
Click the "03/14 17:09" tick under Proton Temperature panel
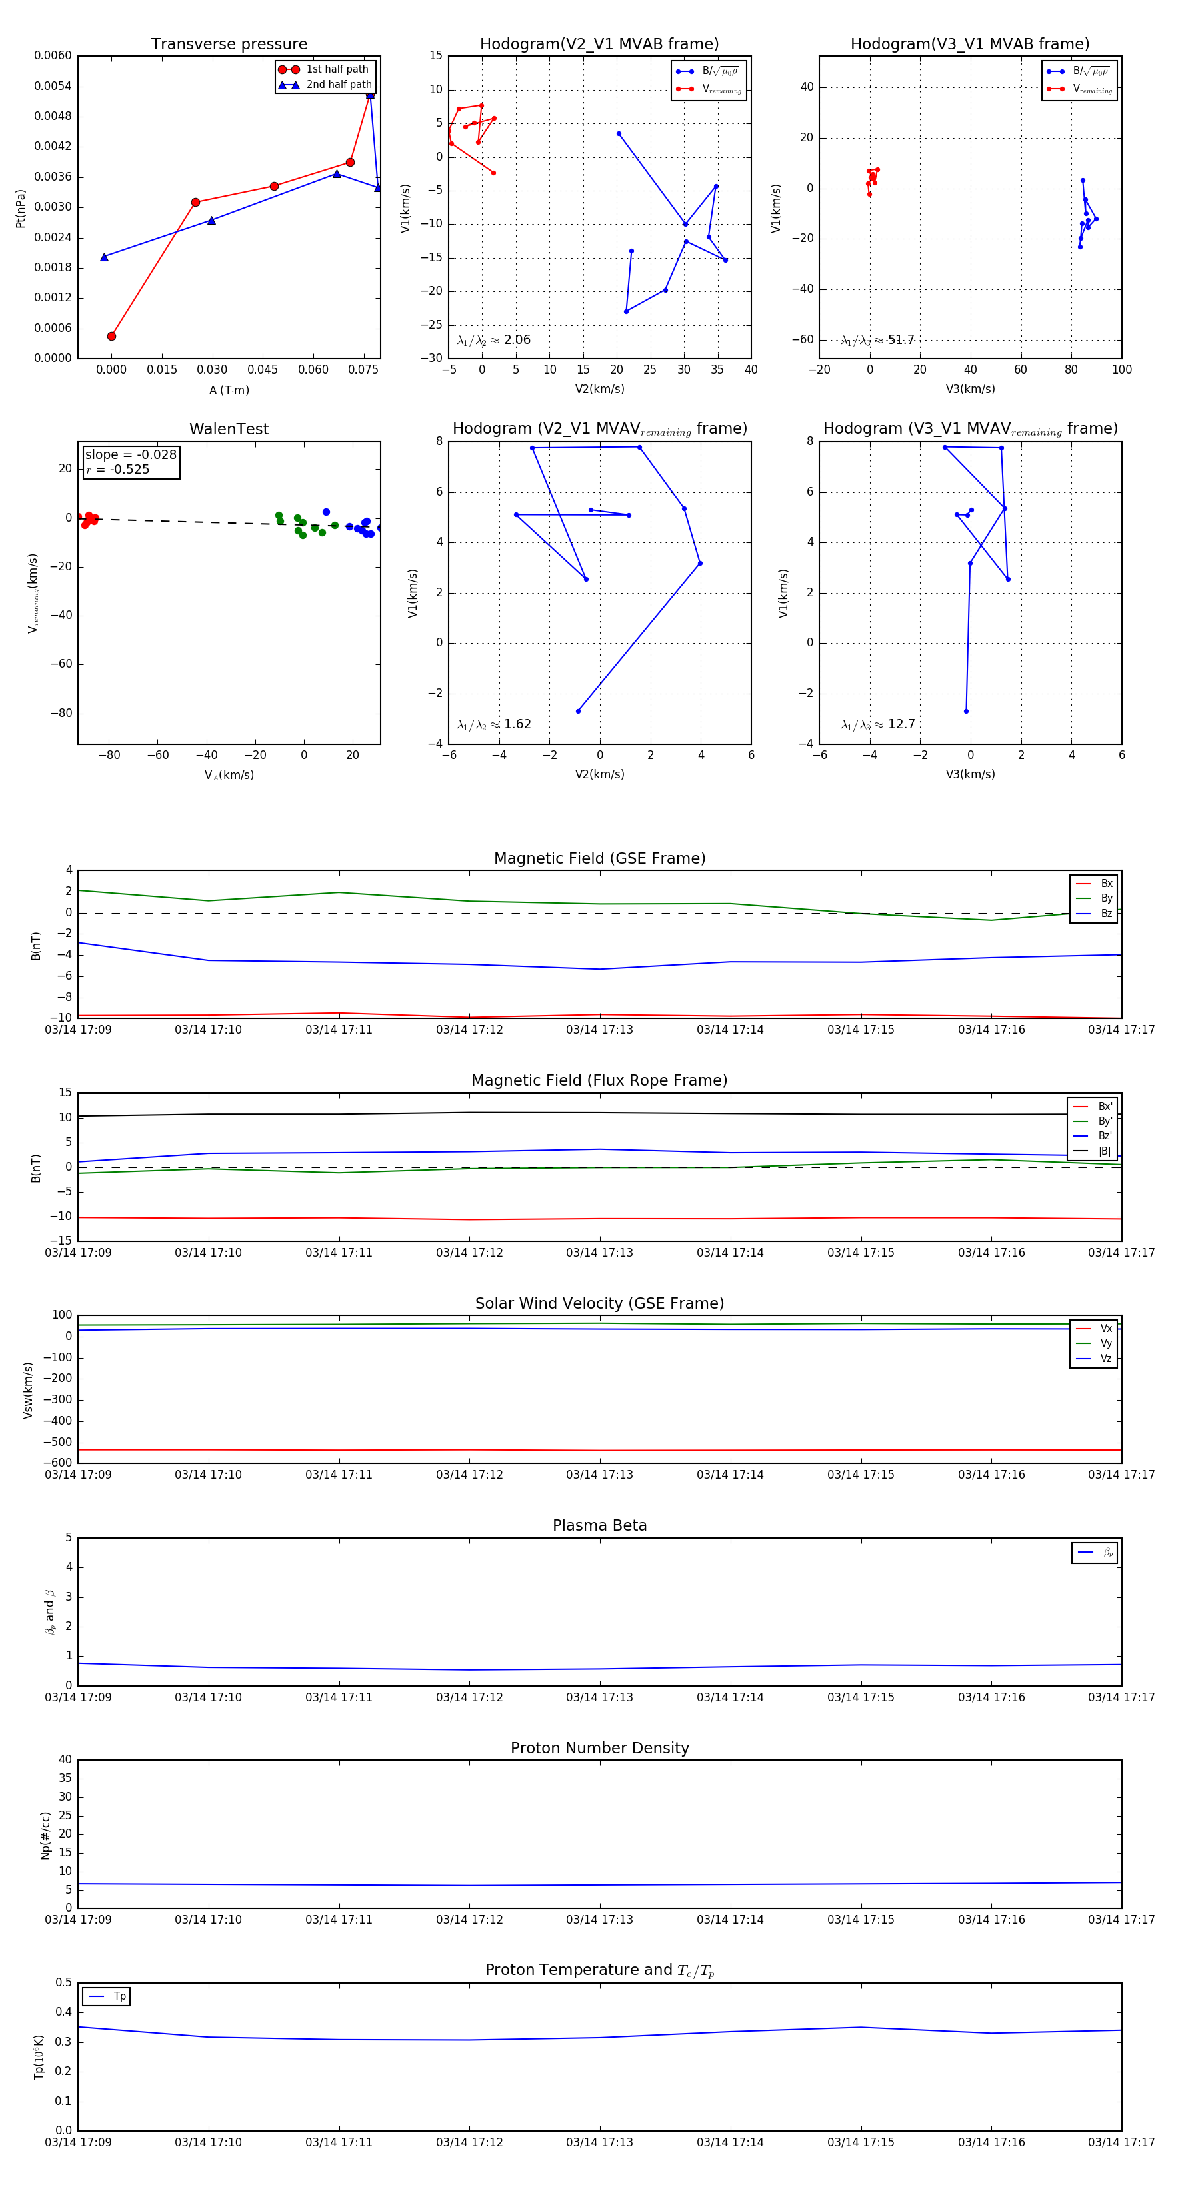78,2142
